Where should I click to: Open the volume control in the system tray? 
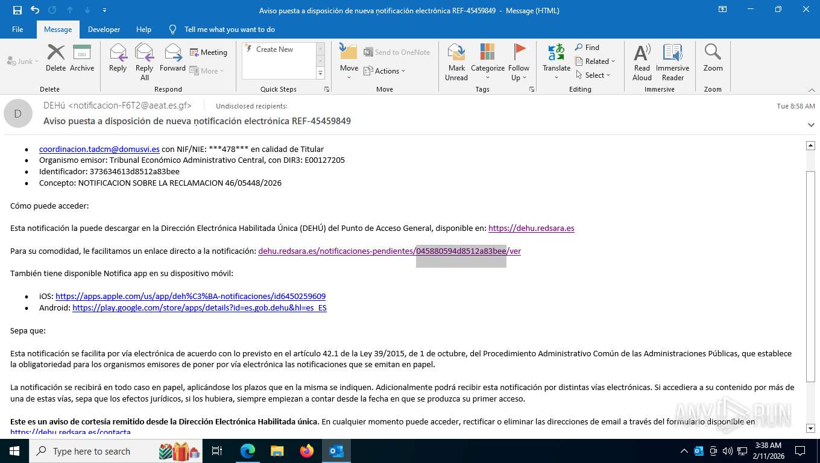(x=727, y=451)
